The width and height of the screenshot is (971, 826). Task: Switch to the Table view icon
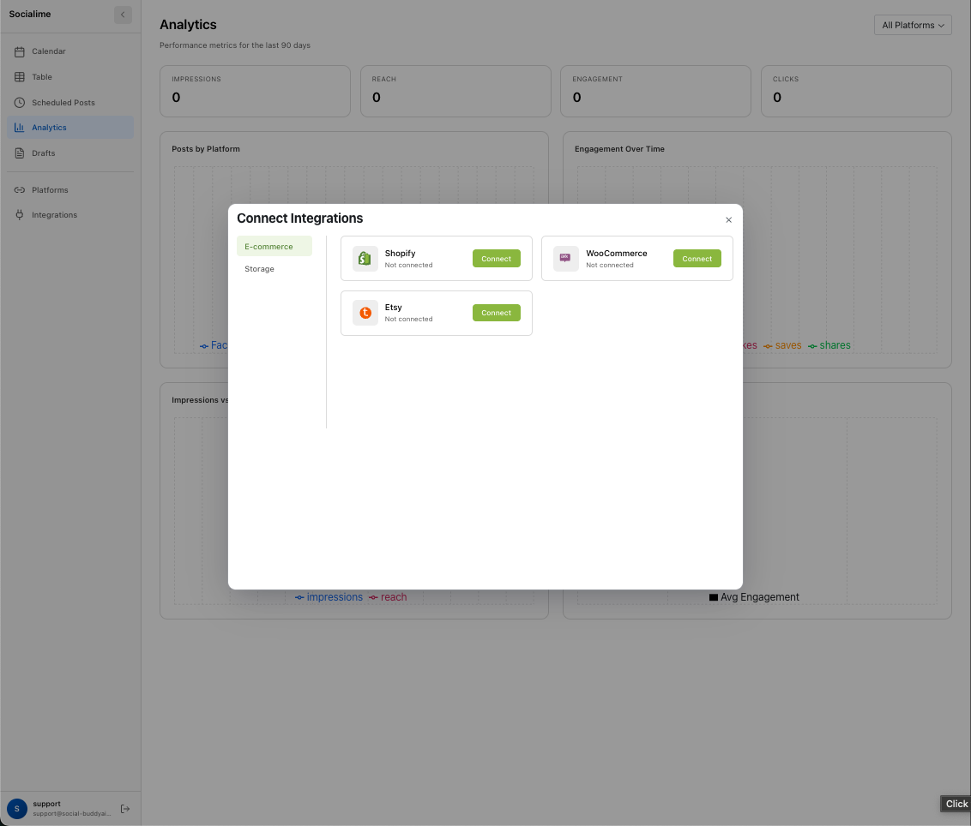(18, 76)
